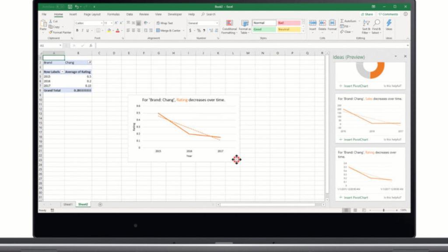Click the Insert Cells icon

pyautogui.click(x=313, y=23)
